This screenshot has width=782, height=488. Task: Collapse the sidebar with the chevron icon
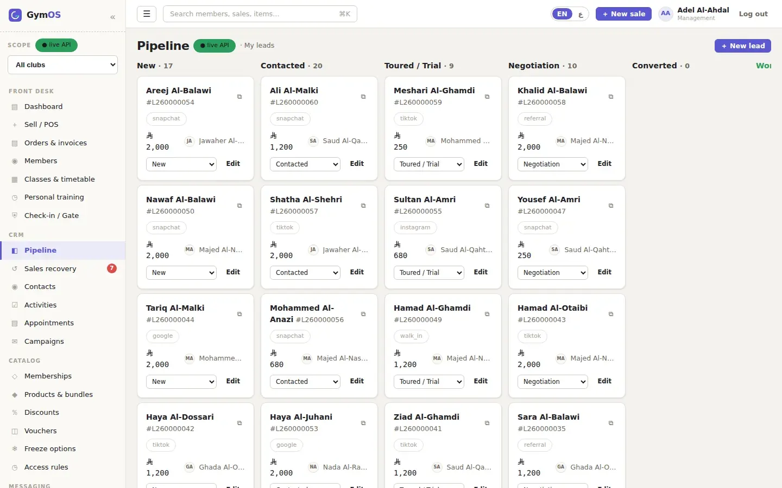pos(112,17)
